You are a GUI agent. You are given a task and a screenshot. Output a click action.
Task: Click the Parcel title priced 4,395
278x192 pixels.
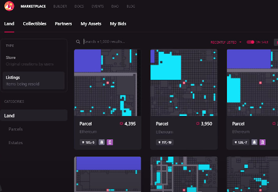pyautogui.click(x=86, y=124)
